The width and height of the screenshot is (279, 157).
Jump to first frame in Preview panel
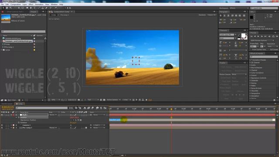252,36
